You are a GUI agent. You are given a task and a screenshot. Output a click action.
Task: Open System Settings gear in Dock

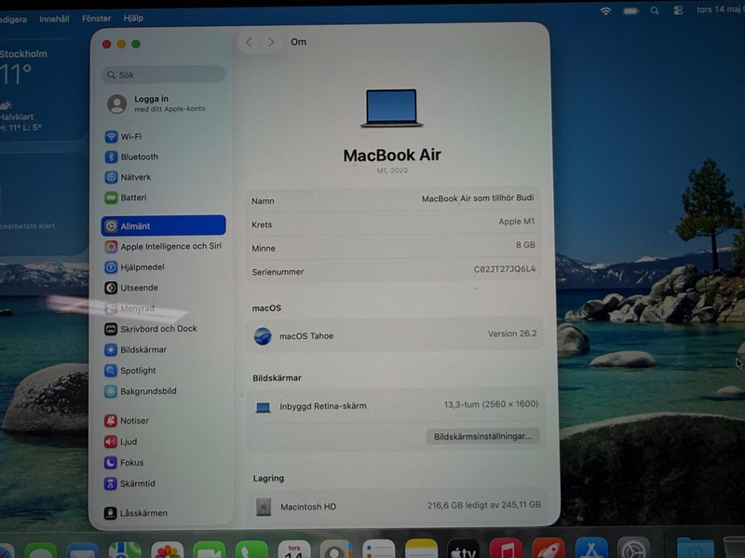tap(633, 548)
